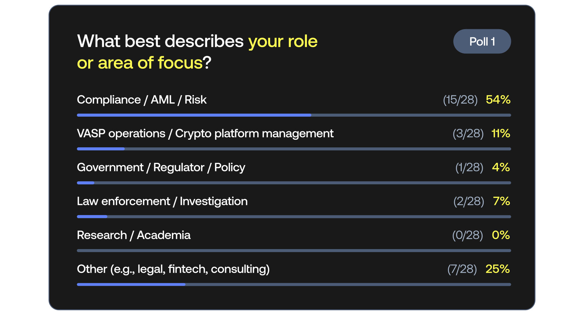
Task: Click the poll question heading
Action: [x=197, y=52]
